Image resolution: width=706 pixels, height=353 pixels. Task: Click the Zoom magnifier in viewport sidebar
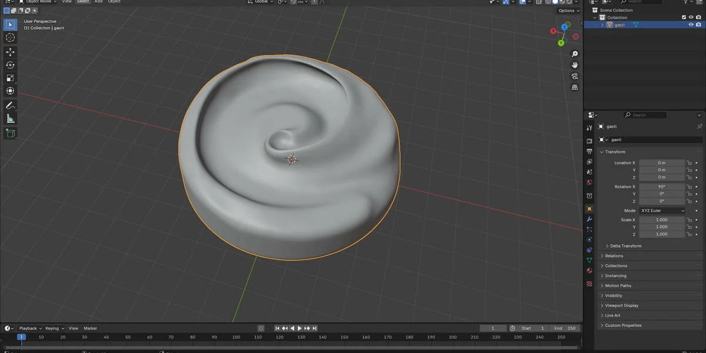[x=574, y=54]
